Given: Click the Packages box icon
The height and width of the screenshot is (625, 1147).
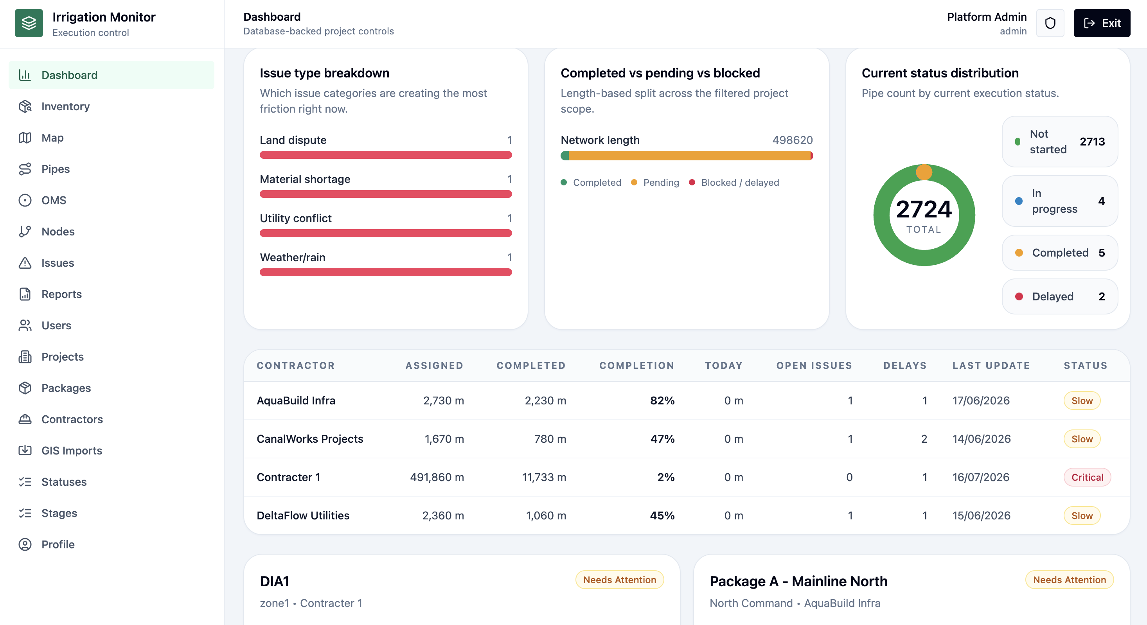Looking at the screenshot, I should point(25,388).
